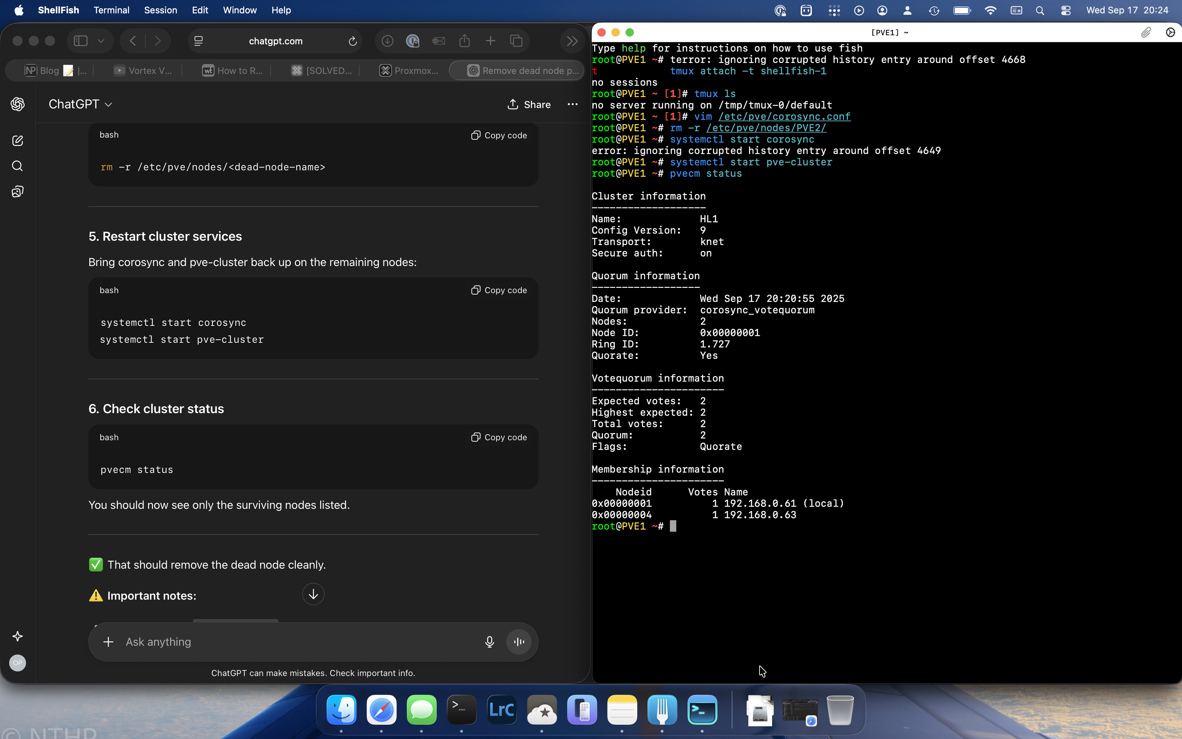Open Lightroom Classic from the Dock
Screen dimensions: 1182x739
pyautogui.click(x=502, y=710)
